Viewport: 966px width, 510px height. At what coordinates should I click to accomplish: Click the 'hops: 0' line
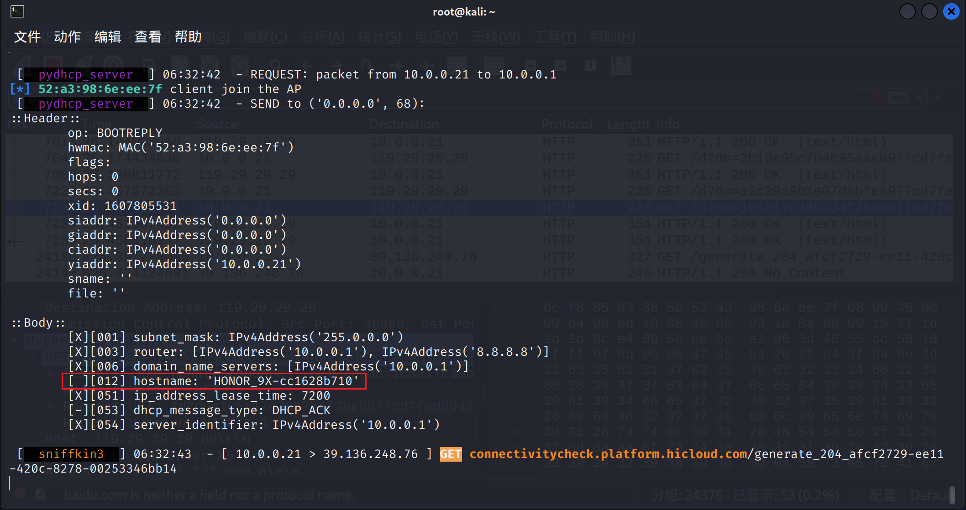click(93, 177)
